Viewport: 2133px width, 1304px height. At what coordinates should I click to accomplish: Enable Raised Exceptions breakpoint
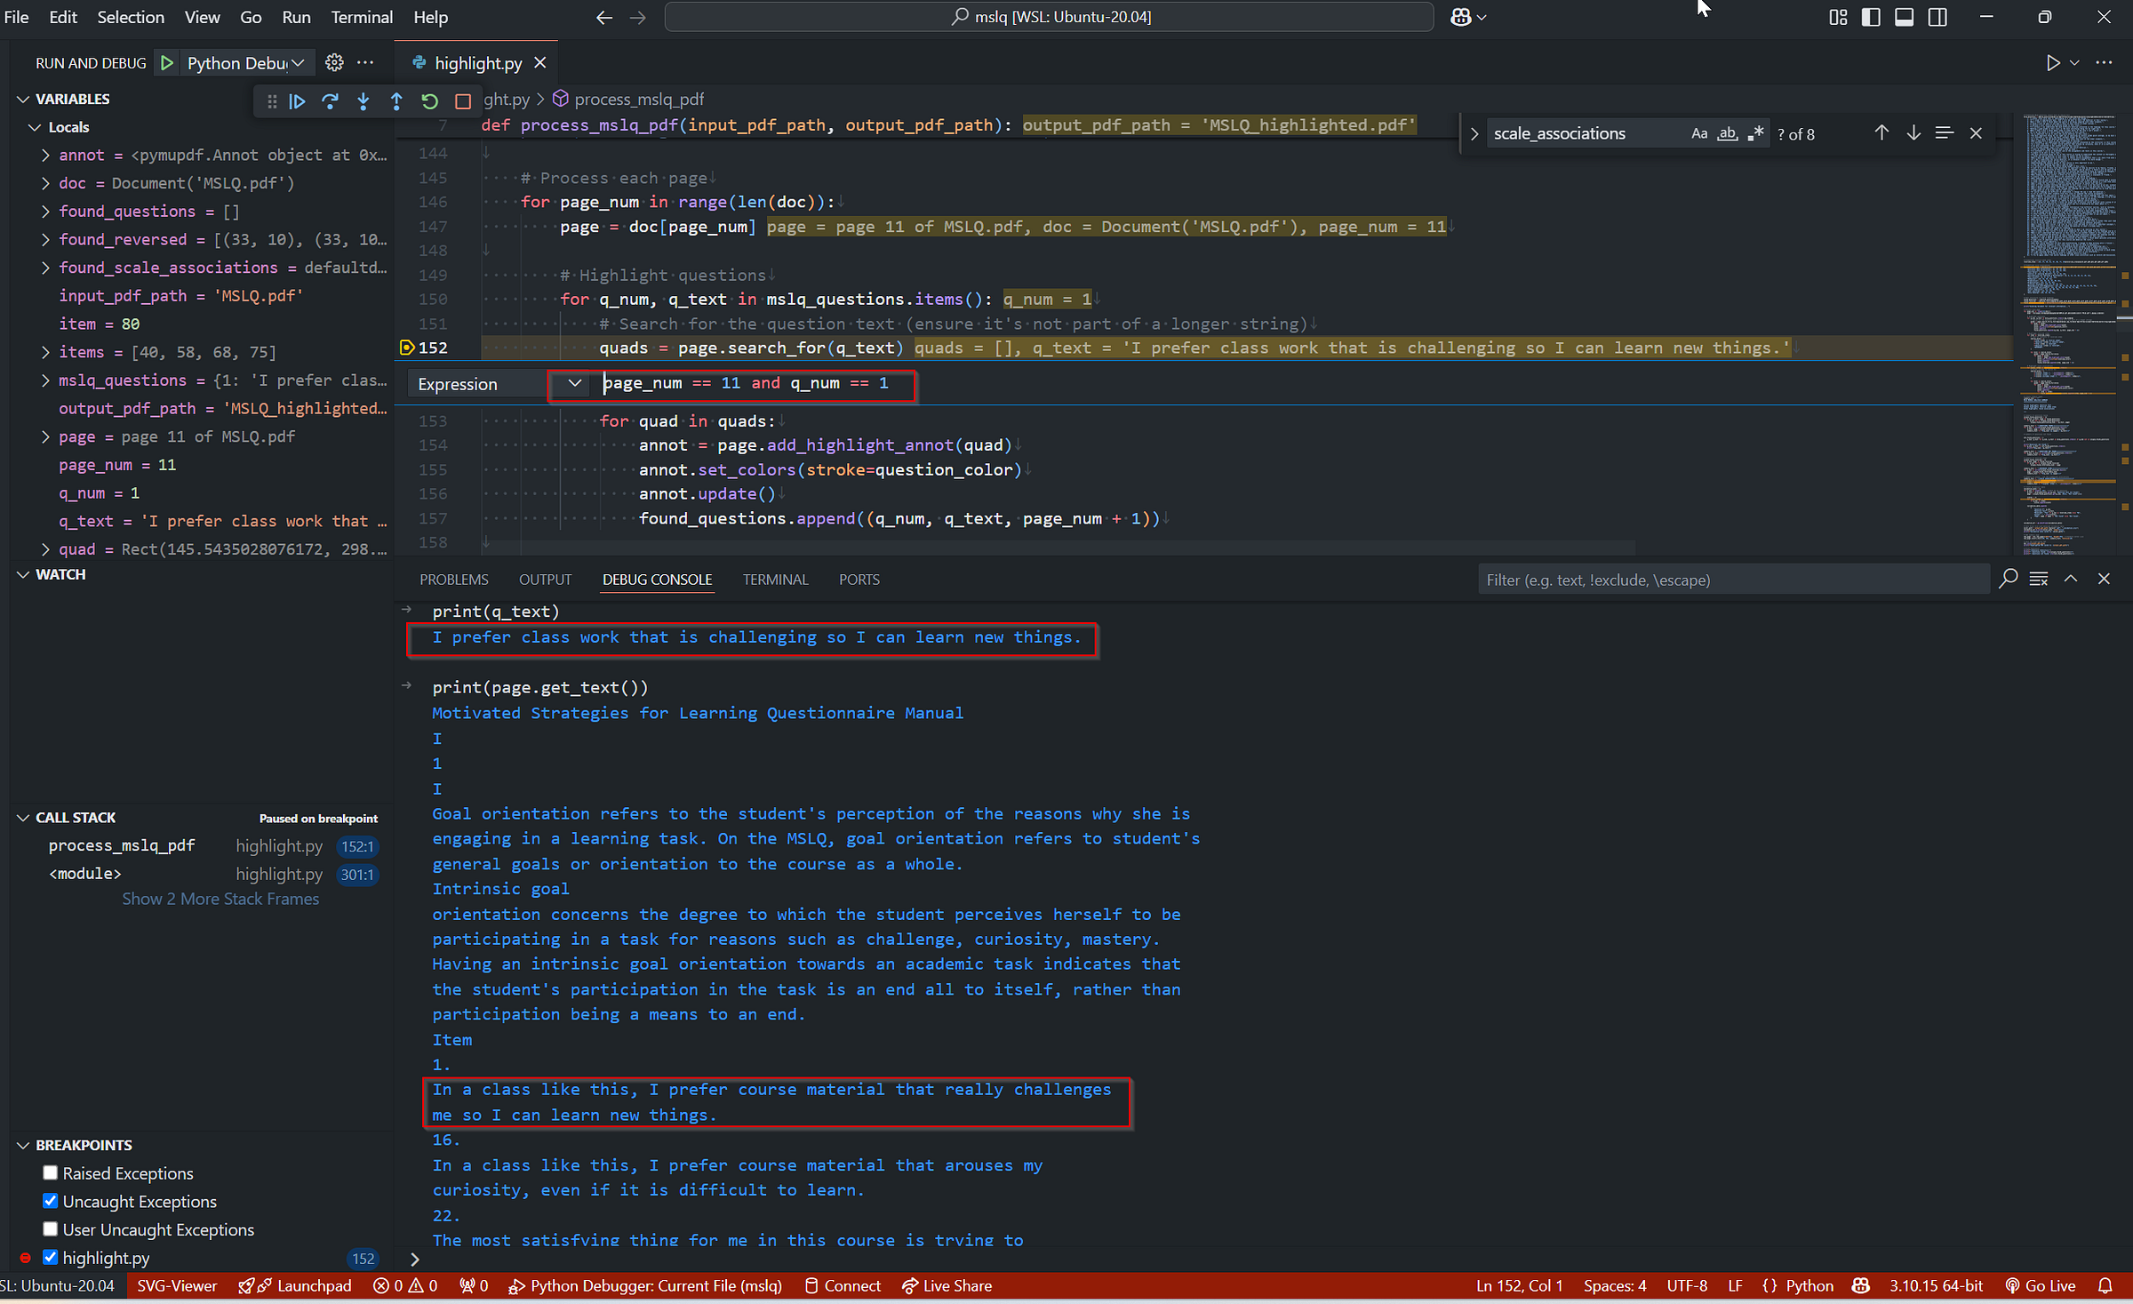[x=51, y=1173]
